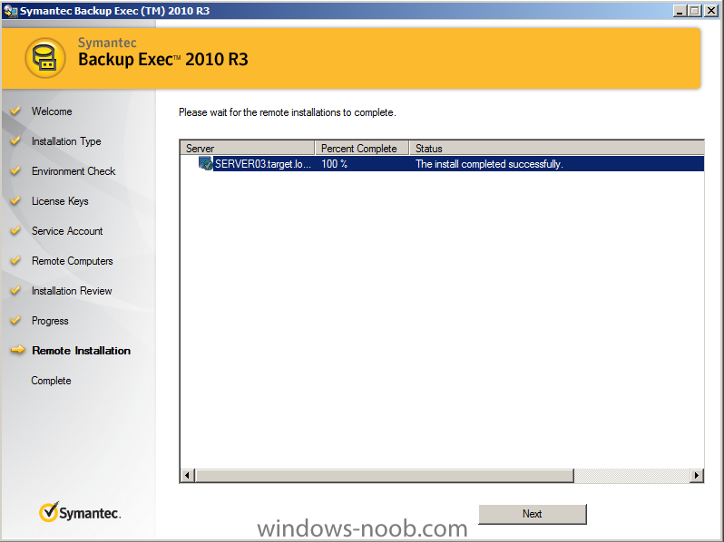This screenshot has width=724, height=542.
Task: Click the Next button
Action: point(533,514)
